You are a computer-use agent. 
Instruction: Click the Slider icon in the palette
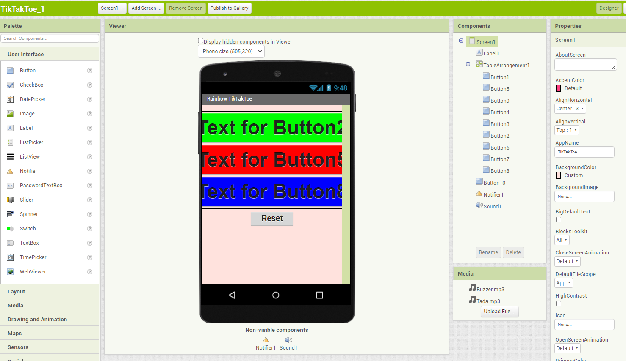click(x=10, y=200)
